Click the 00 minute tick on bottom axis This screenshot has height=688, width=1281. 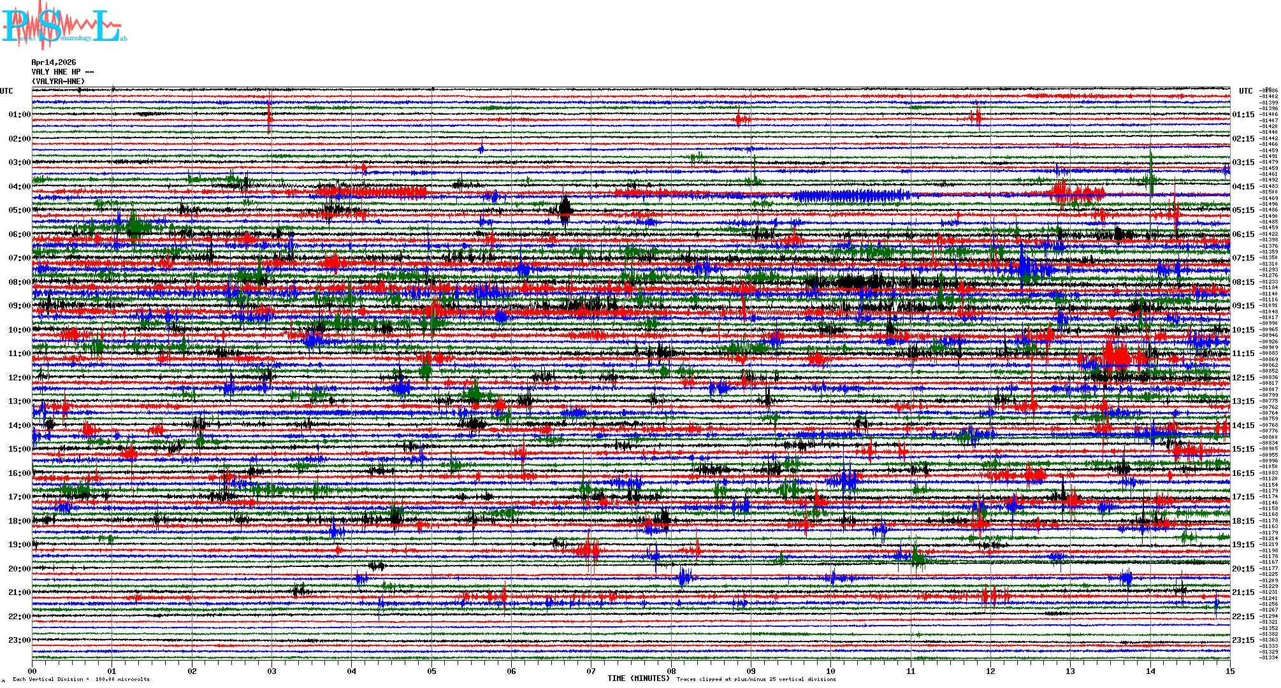coord(33,671)
